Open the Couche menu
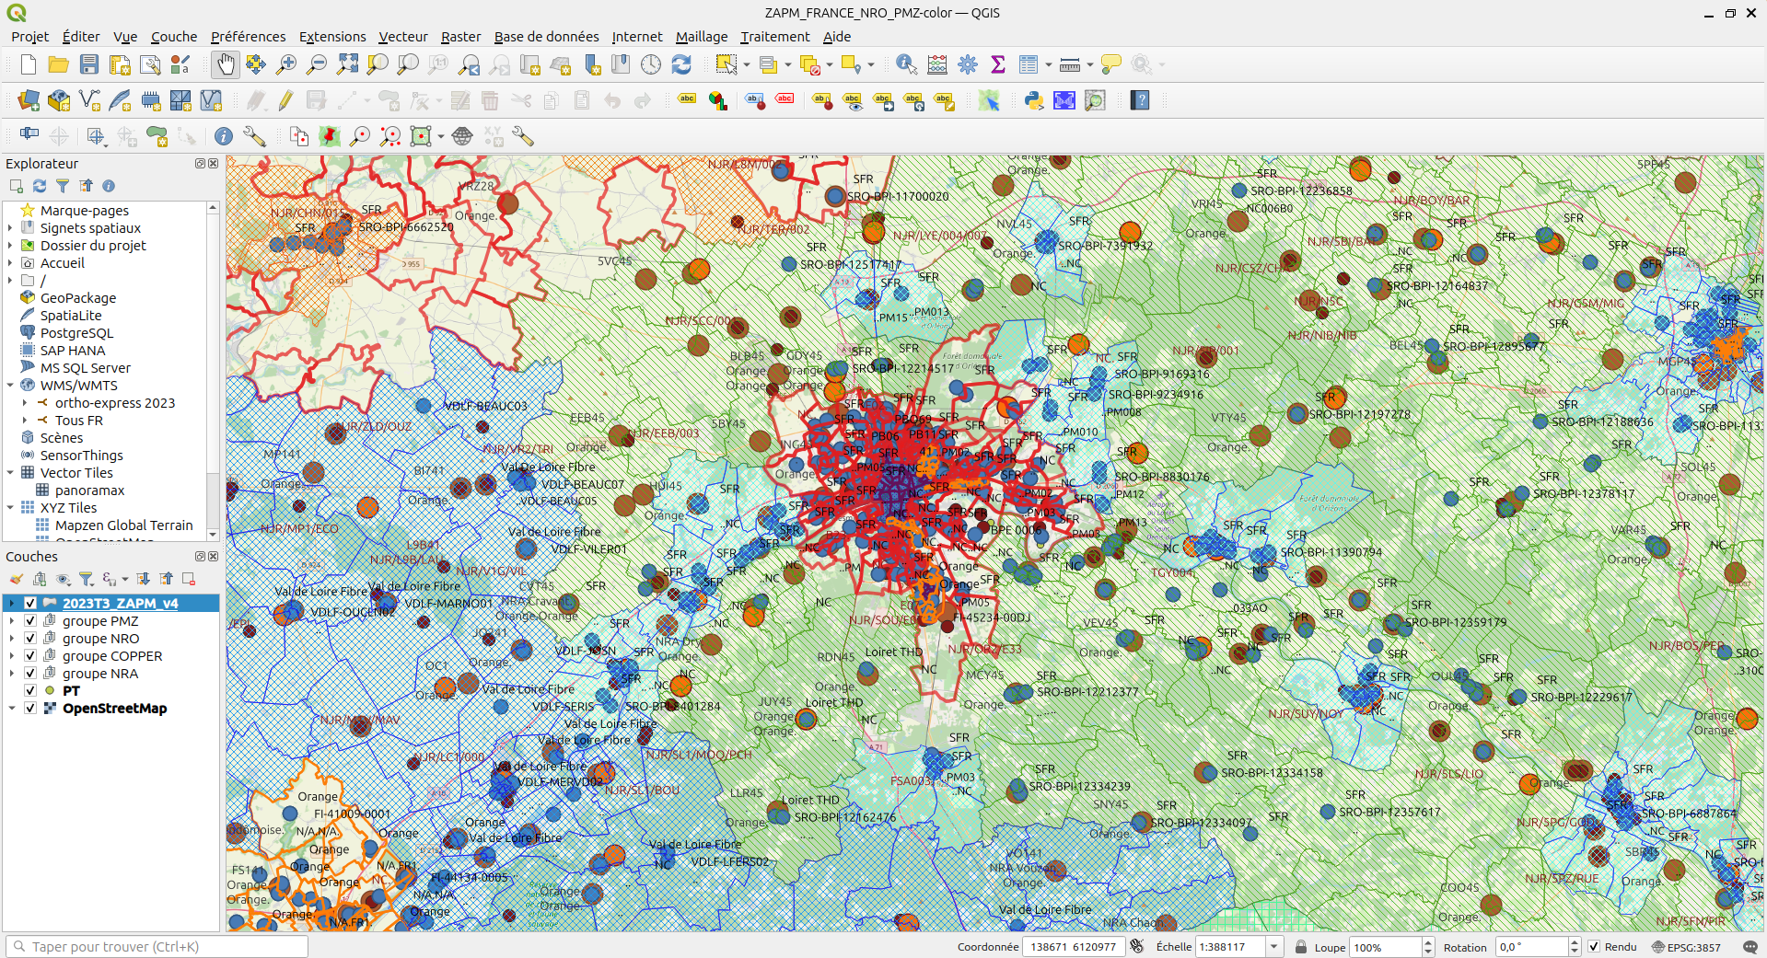The height and width of the screenshot is (958, 1767). 174,37
